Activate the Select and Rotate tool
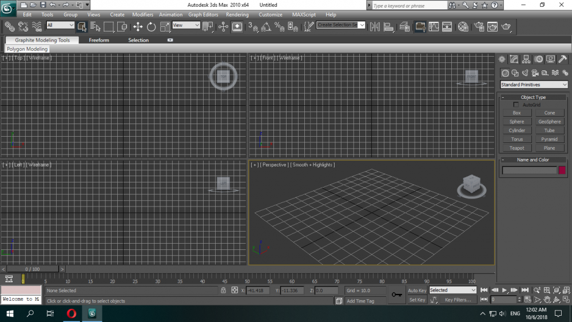Viewport: 572px width, 322px height. click(151, 26)
